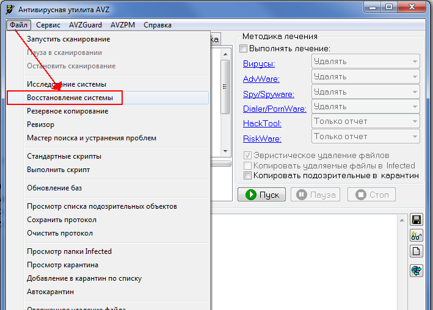Select 'Запустить сканирование' menu item

click(x=107, y=39)
